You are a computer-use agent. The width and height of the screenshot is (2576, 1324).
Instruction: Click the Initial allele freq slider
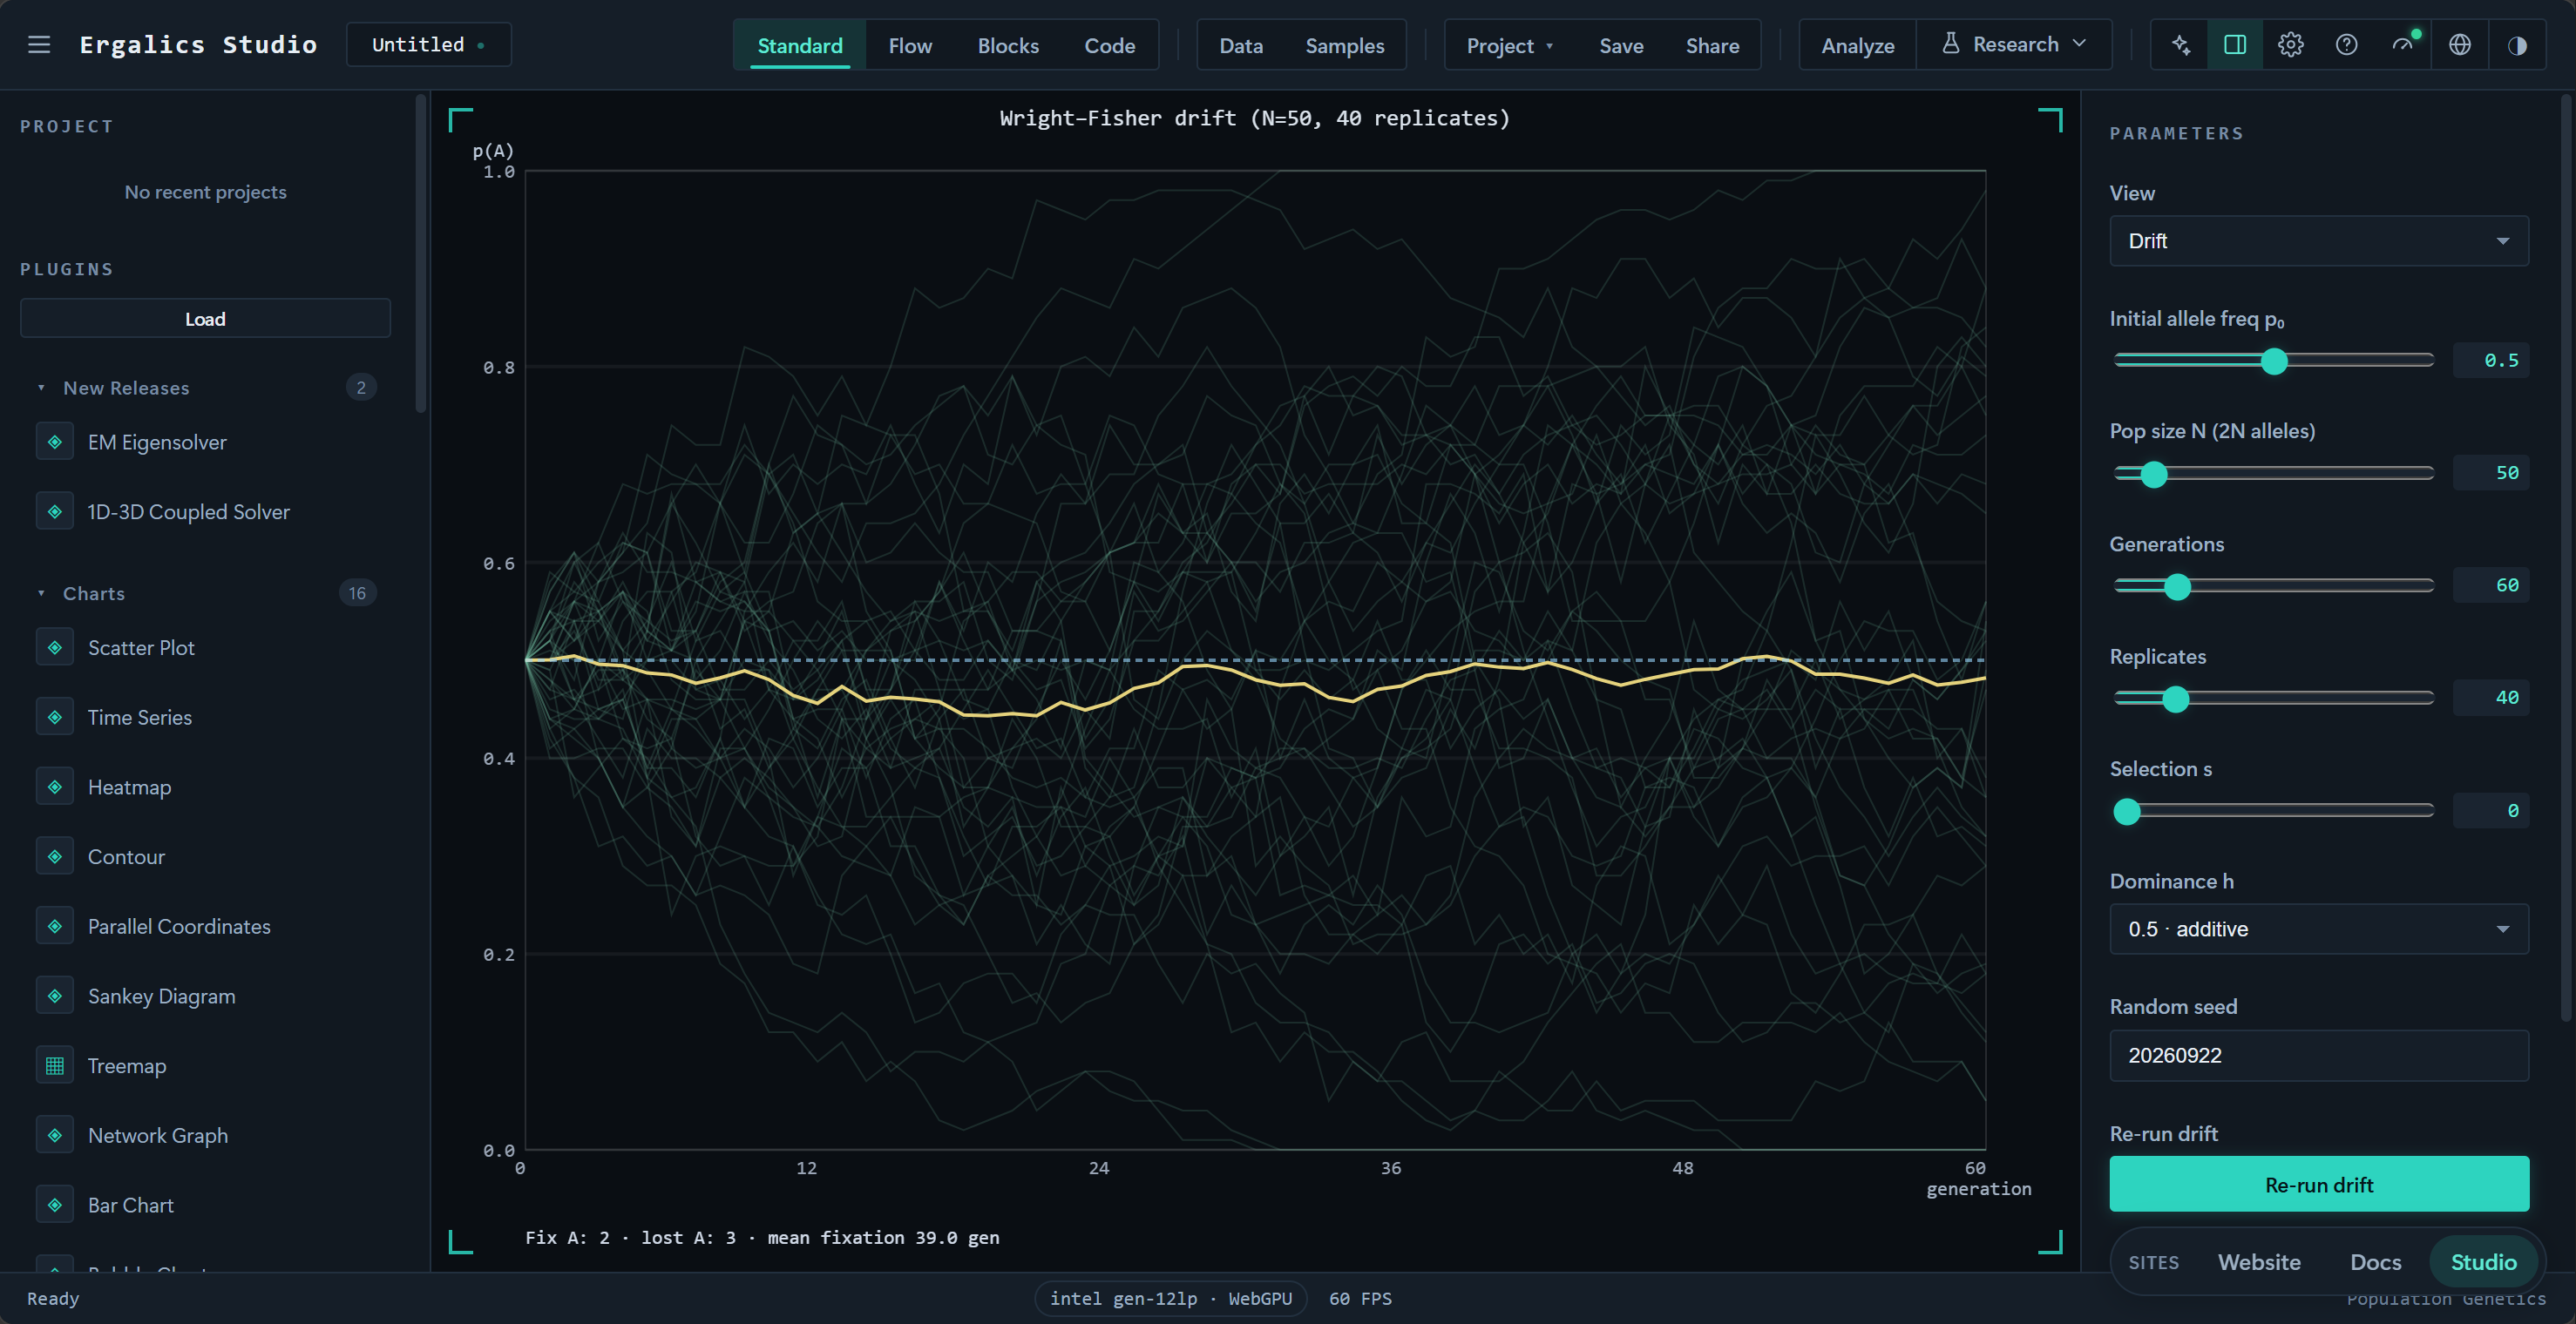[2273, 361]
